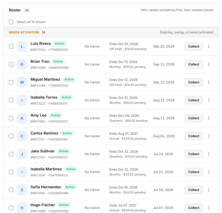Click the Quarterly · $89.00 pending text
222x213 pixels.
pos(128,121)
